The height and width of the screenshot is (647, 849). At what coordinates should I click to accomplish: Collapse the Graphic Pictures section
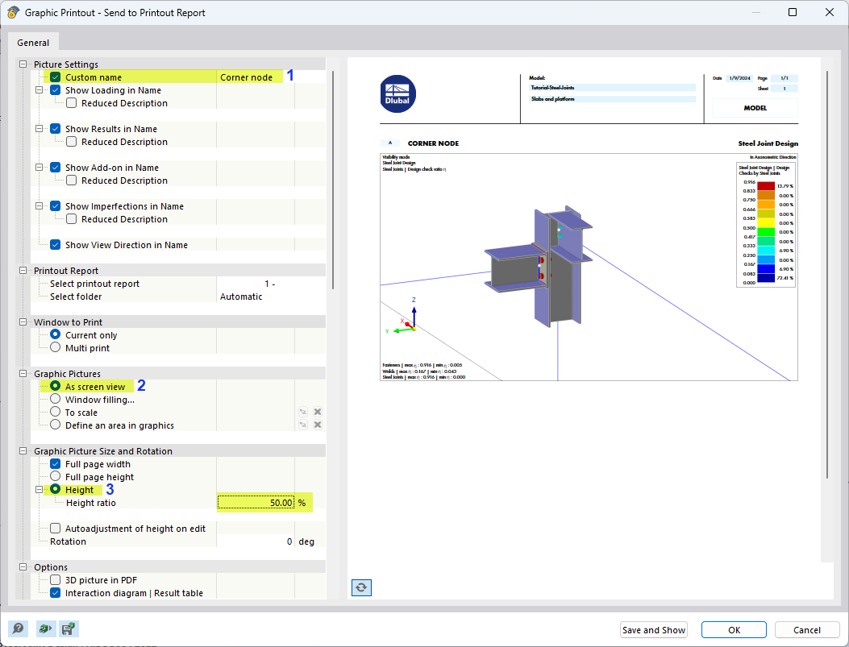point(23,374)
